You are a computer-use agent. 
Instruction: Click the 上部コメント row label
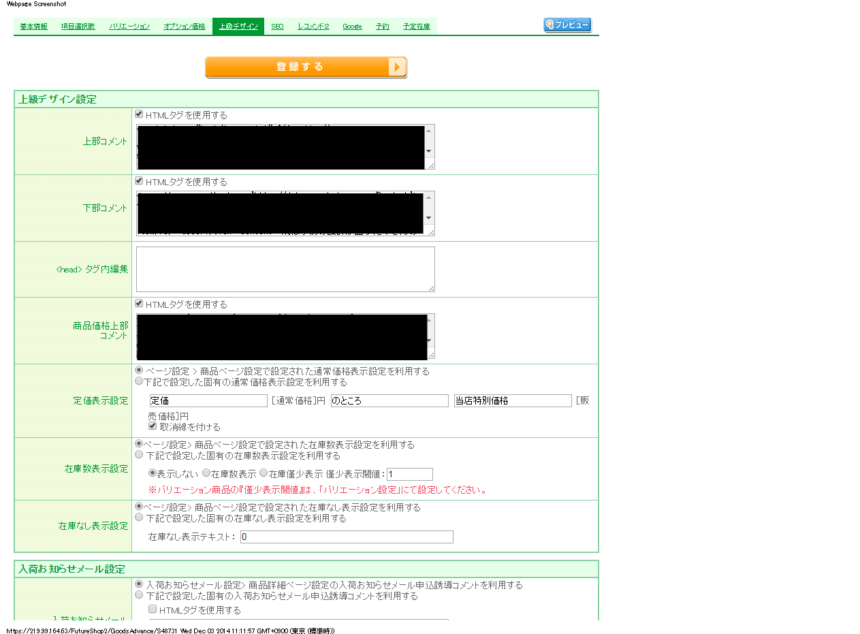click(105, 142)
